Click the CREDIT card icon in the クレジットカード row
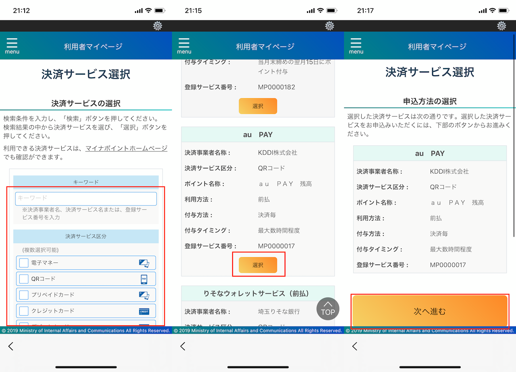 pos(144,311)
